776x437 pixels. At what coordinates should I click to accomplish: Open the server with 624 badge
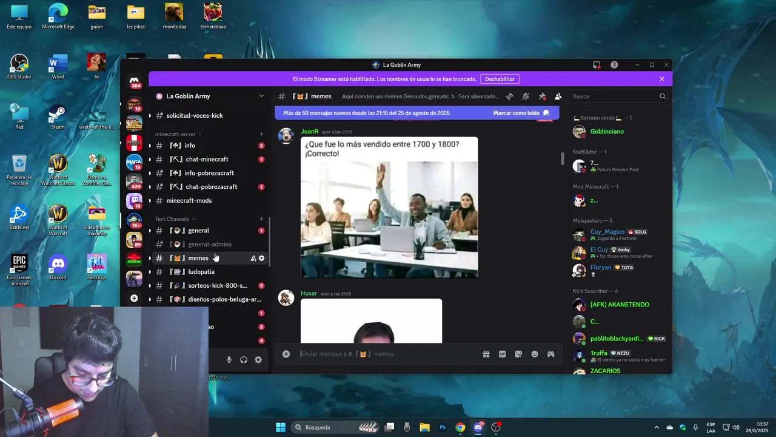pos(134,181)
